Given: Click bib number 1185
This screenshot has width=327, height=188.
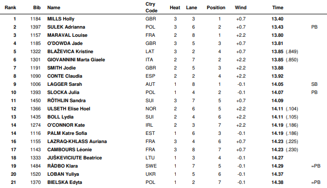Looking at the screenshot, I should (35, 43).
